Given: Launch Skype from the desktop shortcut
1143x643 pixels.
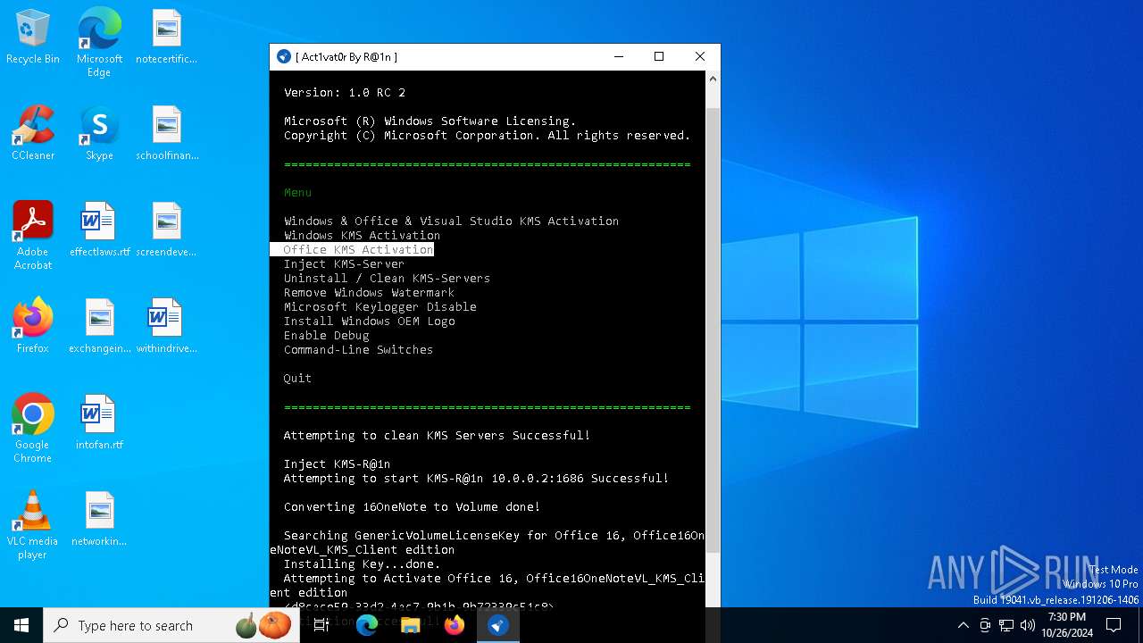Looking at the screenshot, I should pos(99,134).
